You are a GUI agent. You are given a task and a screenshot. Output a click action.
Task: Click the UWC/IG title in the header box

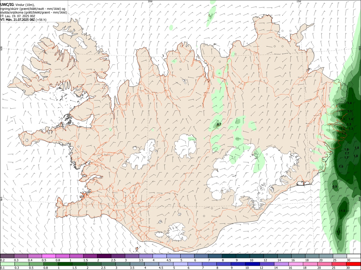pyautogui.click(x=7, y=4)
